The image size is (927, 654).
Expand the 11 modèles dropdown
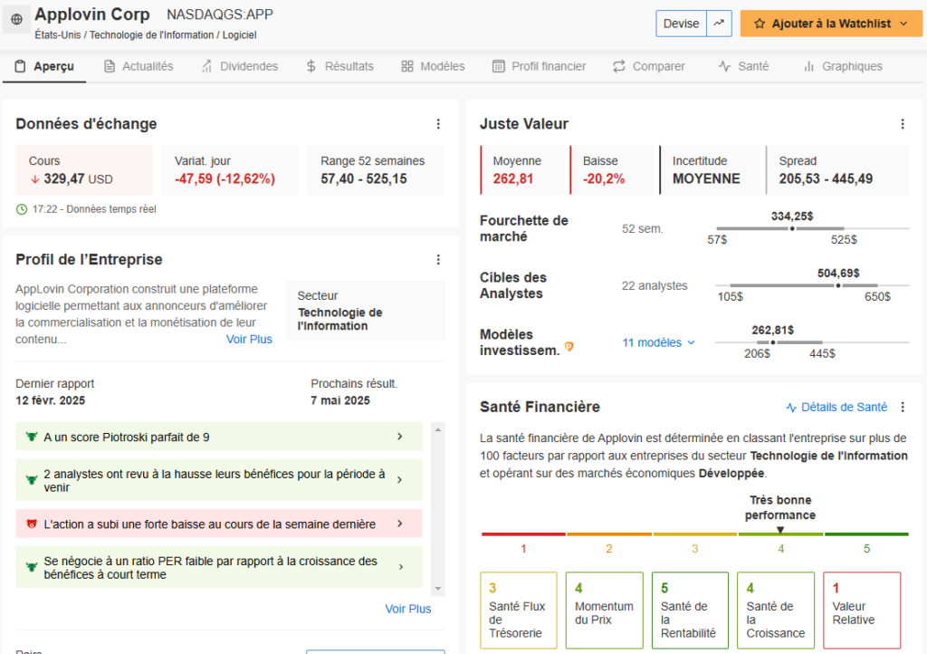coord(658,342)
